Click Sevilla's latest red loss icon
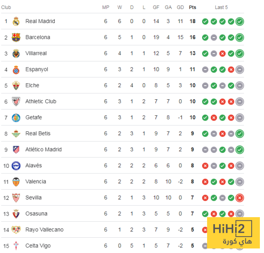 point(240,198)
